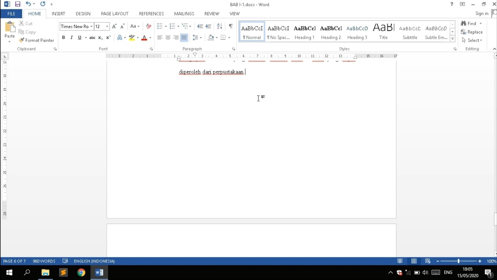Toggle underline formatting
Screen dimensions: 497x280
pos(80,37)
